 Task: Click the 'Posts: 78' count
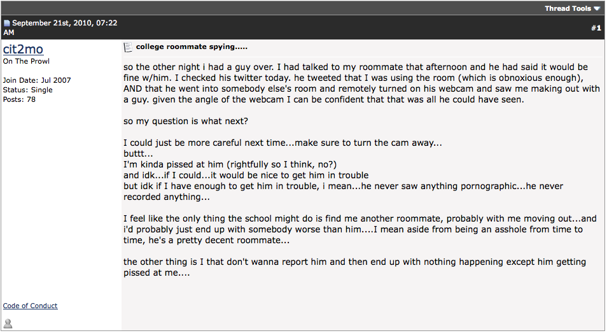coord(19,99)
